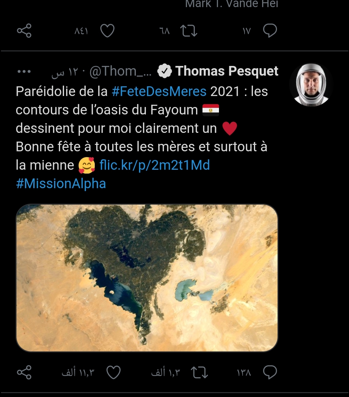Share the upper tweet
The width and height of the screenshot is (349, 397).
pos(24,31)
